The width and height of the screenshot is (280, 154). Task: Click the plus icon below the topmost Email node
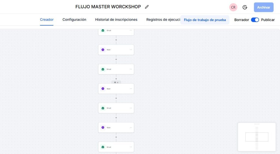[116, 40]
